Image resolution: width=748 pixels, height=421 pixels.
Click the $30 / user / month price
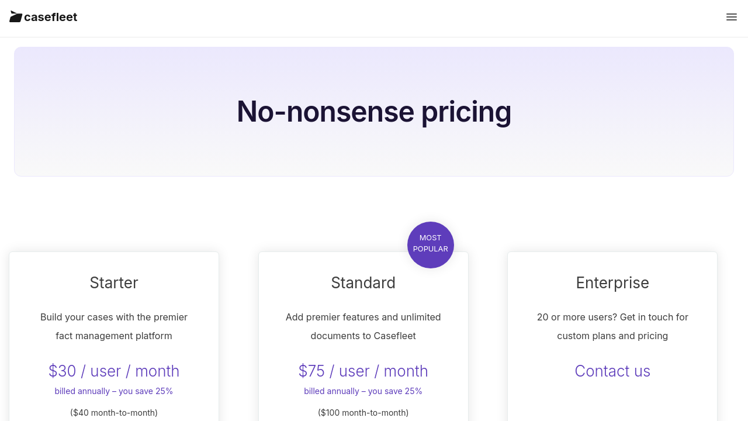114,371
